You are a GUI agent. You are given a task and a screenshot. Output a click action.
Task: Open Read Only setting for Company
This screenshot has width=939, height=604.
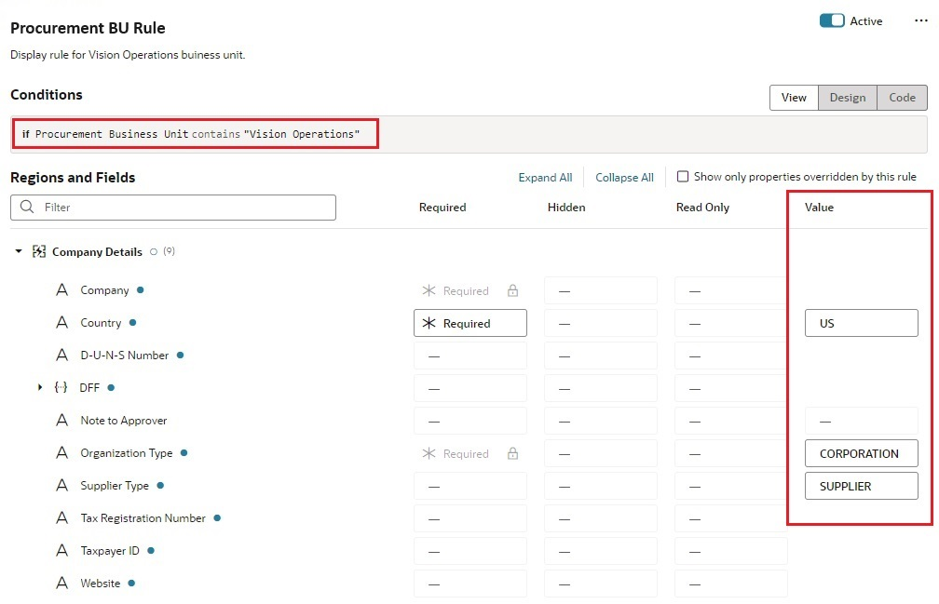click(x=730, y=290)
